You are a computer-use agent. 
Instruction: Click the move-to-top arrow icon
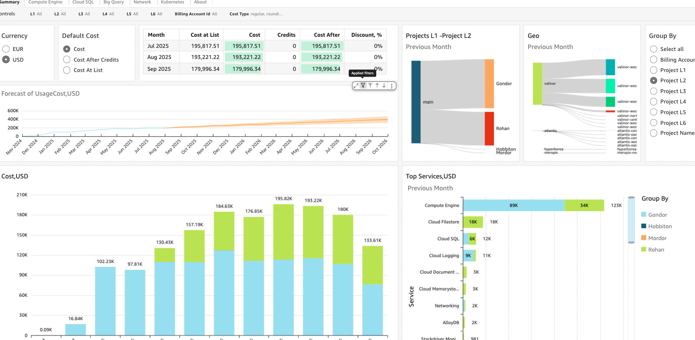pyautogui.click(x=370, y=86)
